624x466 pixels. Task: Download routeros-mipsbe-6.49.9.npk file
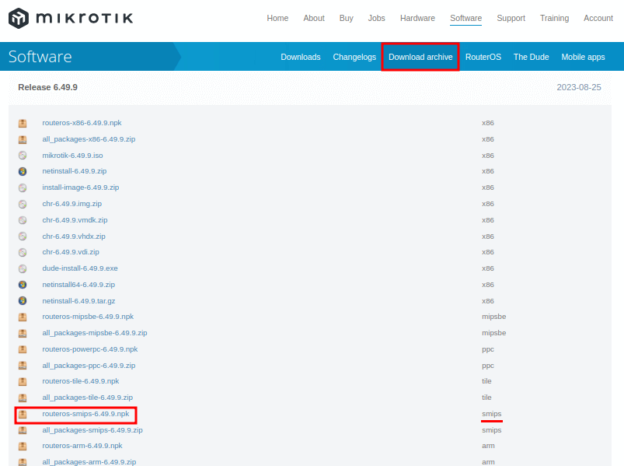click(88, 317)
